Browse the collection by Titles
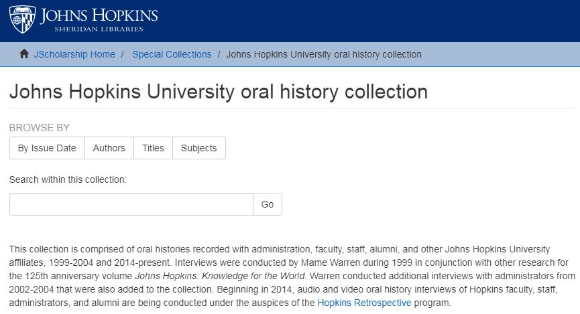 (x=153, y=148)
